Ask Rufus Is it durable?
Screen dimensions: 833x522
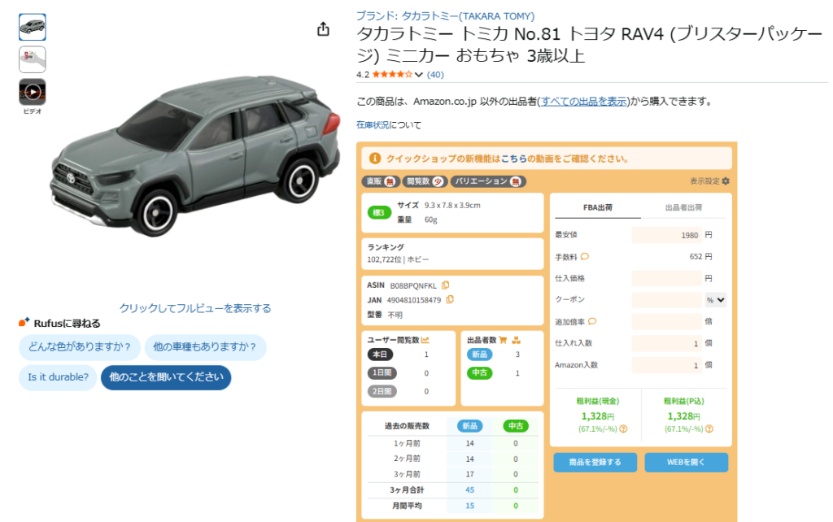(58, 377)
